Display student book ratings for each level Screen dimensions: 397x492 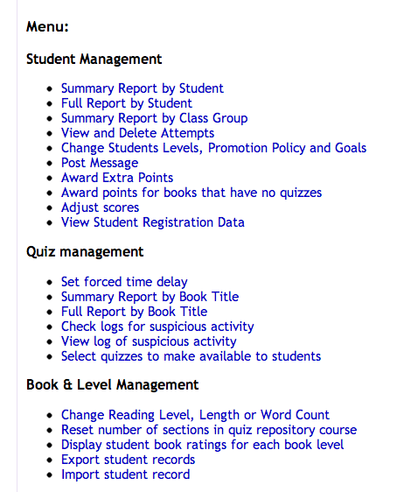pos(202,445)
